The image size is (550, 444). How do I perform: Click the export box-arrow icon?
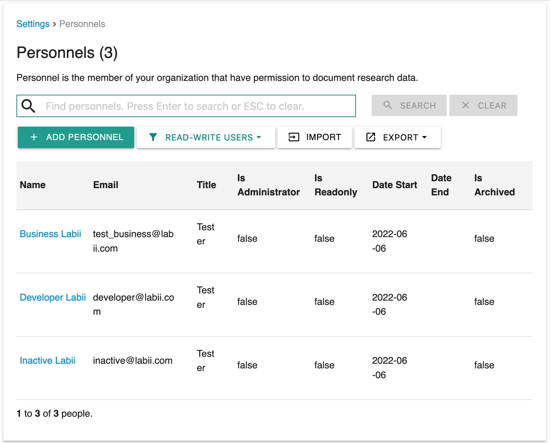[x=371, y=137]
